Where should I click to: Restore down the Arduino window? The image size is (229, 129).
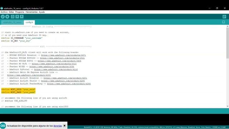pyautogui.click(x=217, y=8)
